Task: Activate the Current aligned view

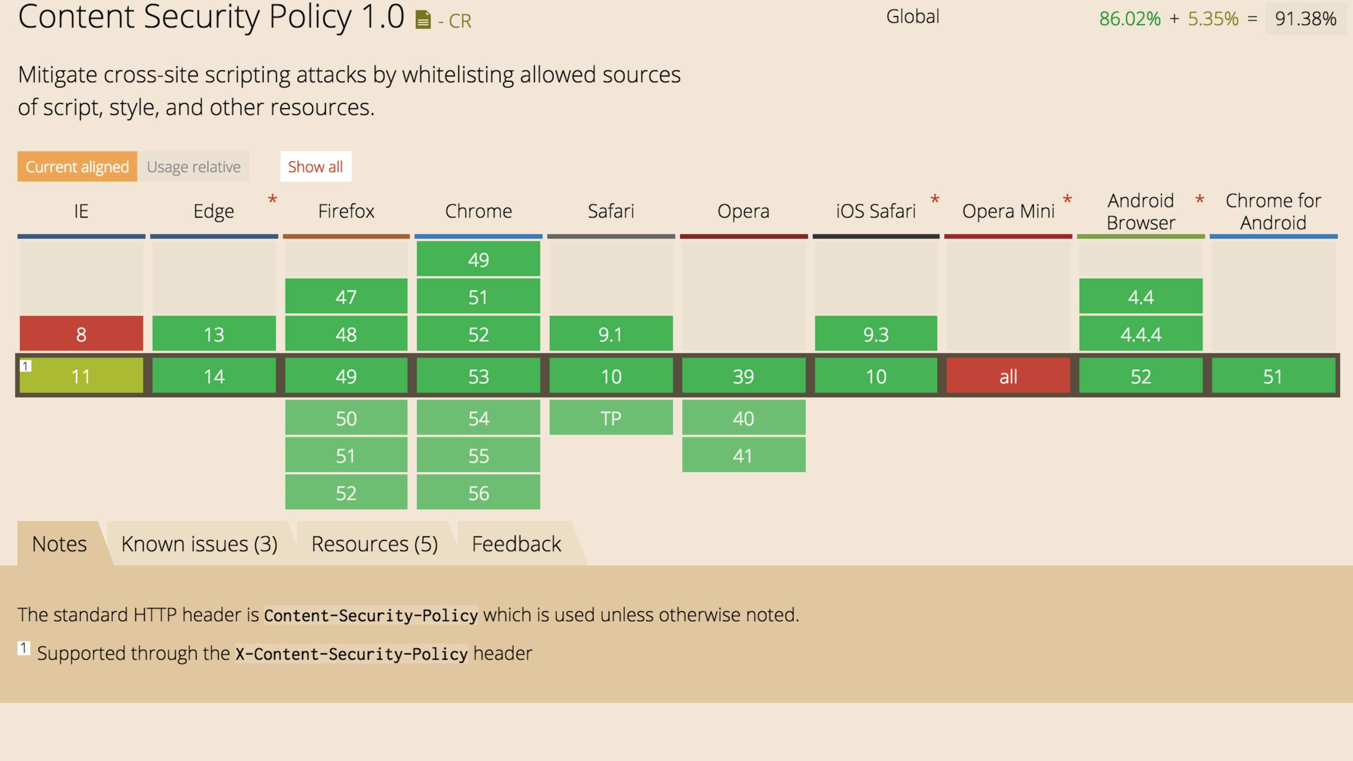Action: [77, 166]
